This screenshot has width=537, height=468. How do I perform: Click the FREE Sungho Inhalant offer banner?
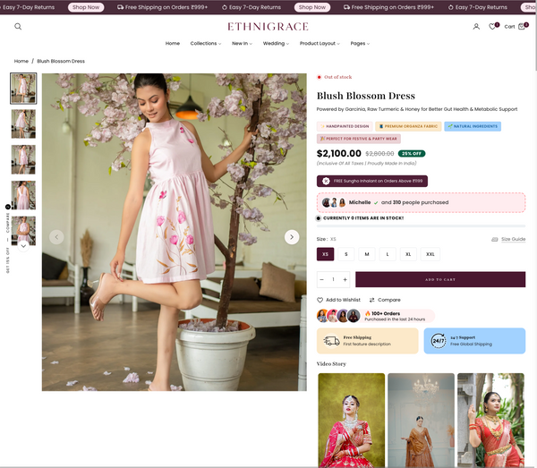click(372, 181)
